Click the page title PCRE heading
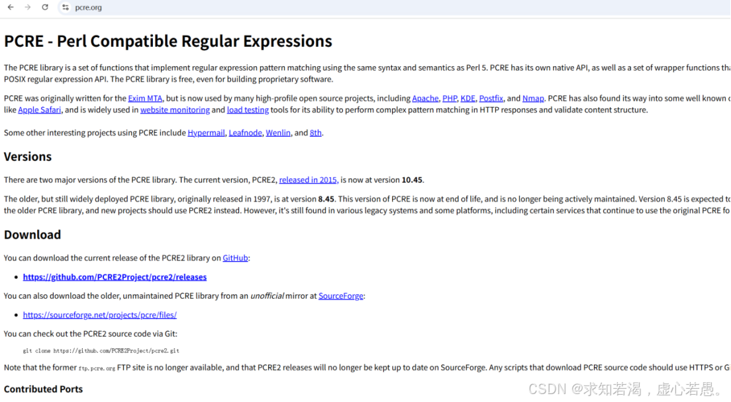The width and height of the screenshot is (731, 402). point(168,41)
